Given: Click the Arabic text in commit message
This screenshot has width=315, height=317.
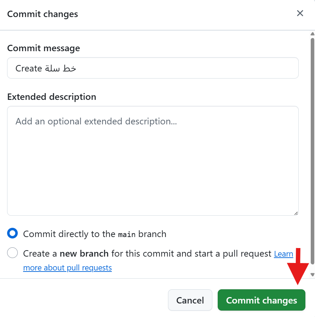Looking at the screenshot, I should coord(60,68).
